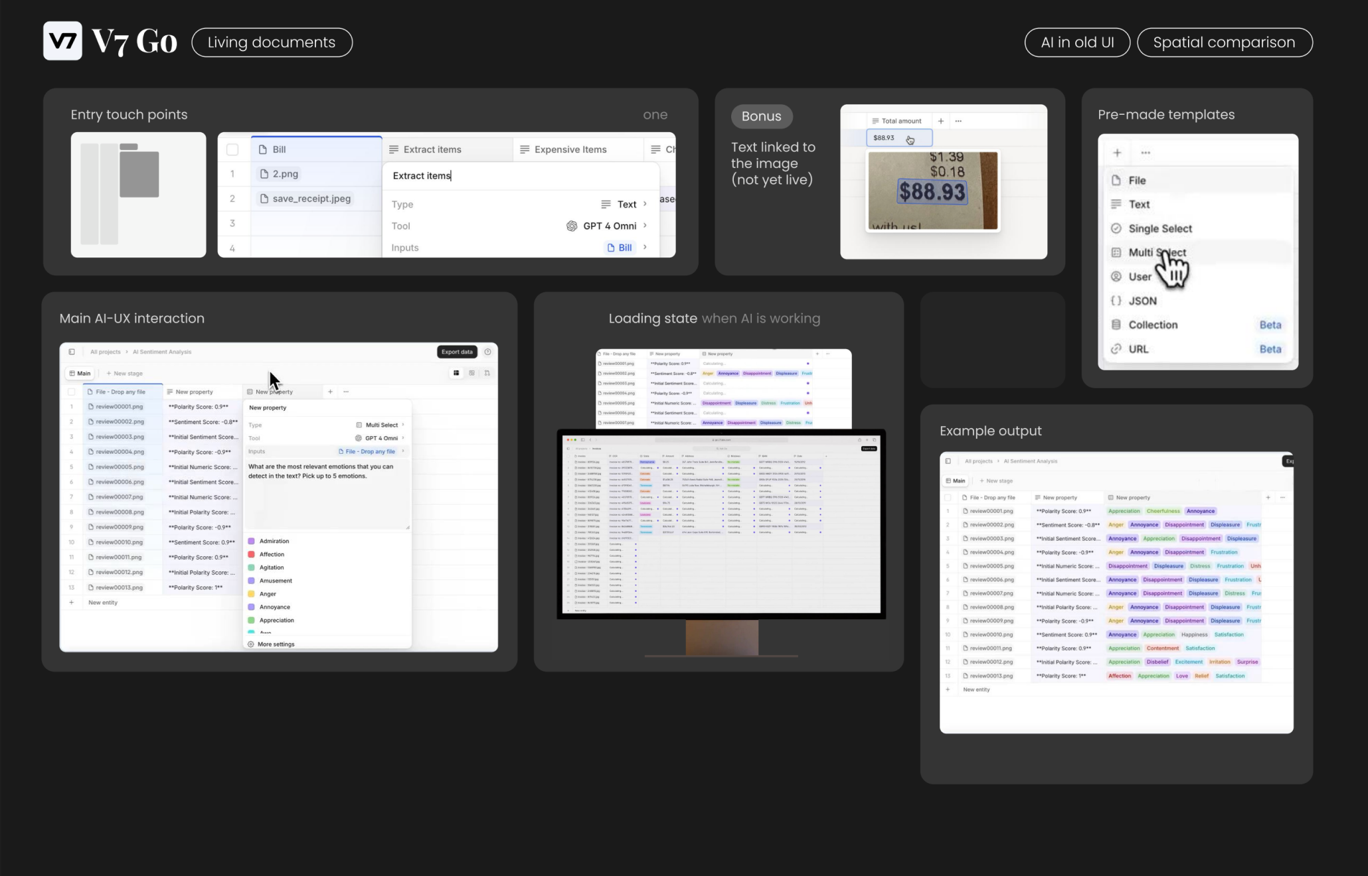Click the red Affection color swatch
This screenshot has width=1368, height=876.
[252, 554]
